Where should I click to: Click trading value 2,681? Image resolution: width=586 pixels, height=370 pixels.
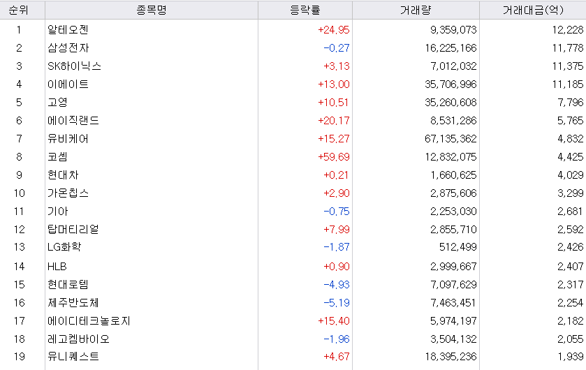(x=571, y=212)
